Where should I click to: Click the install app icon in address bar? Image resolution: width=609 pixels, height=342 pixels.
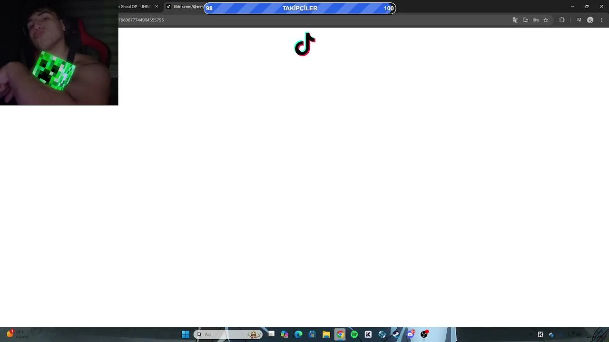(525, 20)
